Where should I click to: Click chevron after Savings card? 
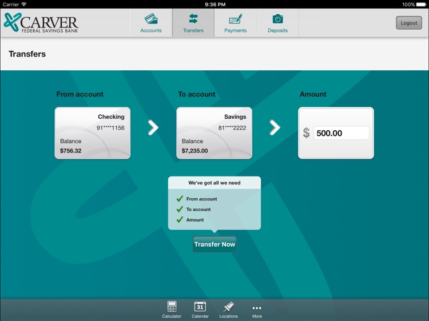[x=275, y=127]
